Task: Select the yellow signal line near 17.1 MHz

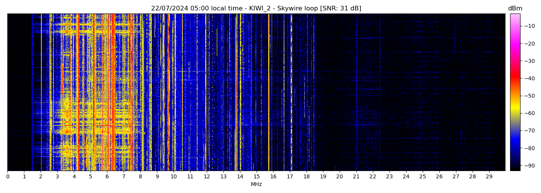Action: (x=291, y=93)
